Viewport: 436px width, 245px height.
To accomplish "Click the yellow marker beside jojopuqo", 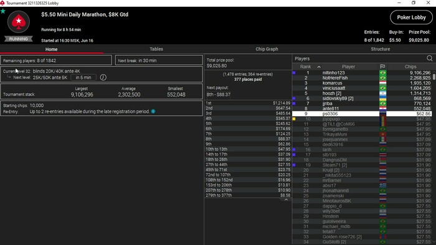I will coord(294,119).
